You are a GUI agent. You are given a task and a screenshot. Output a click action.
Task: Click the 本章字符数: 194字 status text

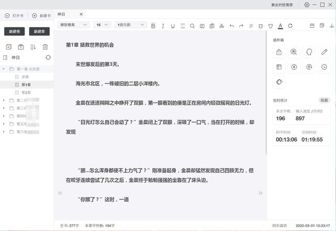pyautogui.click(x=100, y=225)
